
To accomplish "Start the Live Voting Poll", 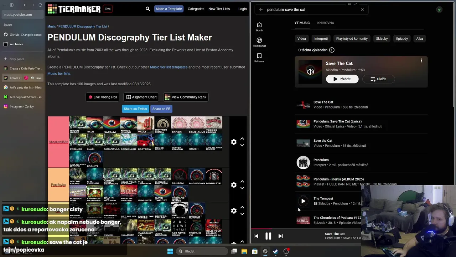I will [103, 97].
